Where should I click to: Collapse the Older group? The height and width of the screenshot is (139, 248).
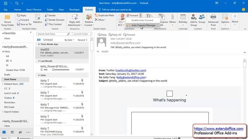click(x=39, y=75)
